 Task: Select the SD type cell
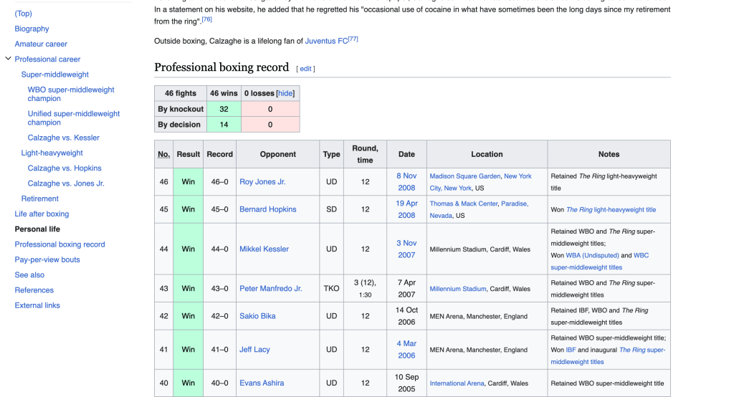[x=331, y=209]
